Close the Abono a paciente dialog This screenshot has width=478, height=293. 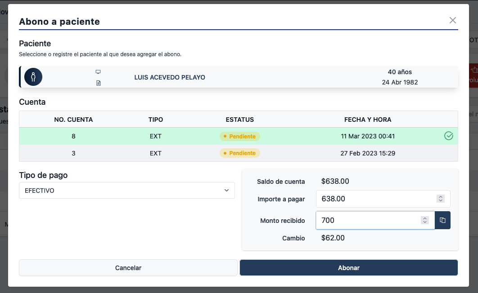click(x=452, y=20)
